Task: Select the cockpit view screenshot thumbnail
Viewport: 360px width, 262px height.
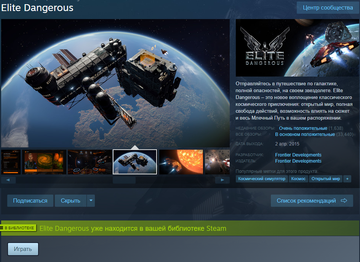Action: 90,162
